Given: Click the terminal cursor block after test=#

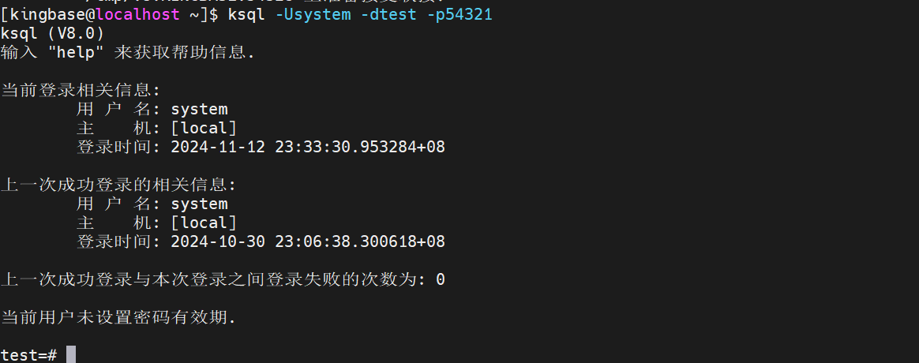Looking at the screenshot, I should click(71, 355).
